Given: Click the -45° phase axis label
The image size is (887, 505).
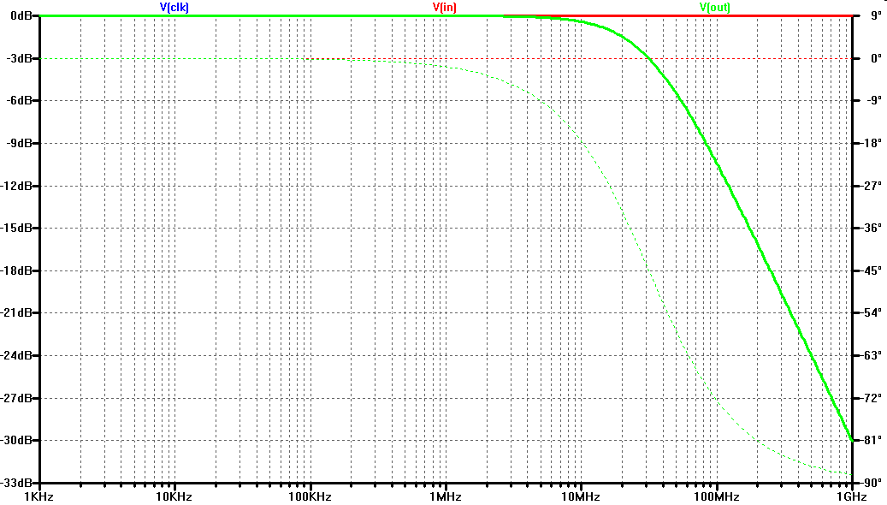Looking at the screenshot, I should 872,270.
